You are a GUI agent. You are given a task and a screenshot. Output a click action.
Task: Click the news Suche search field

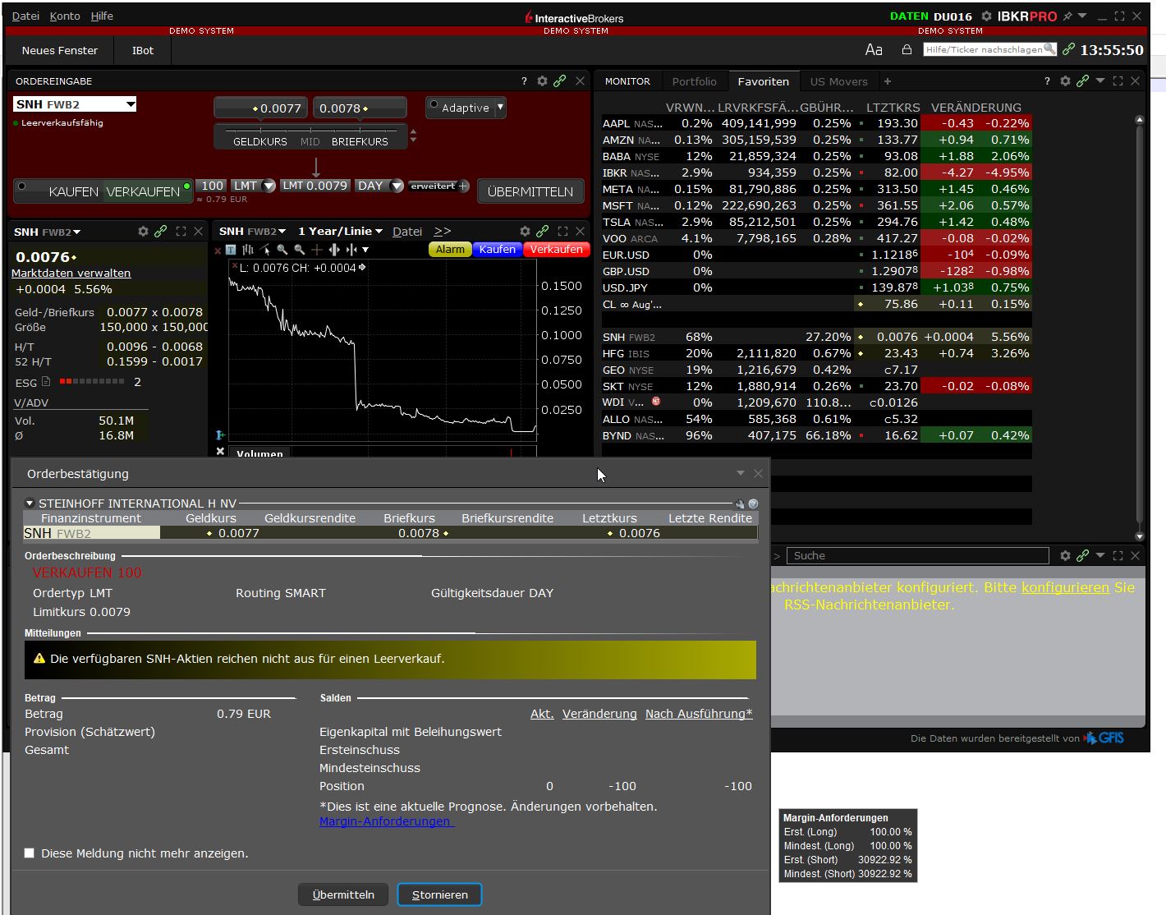point(917,556)
